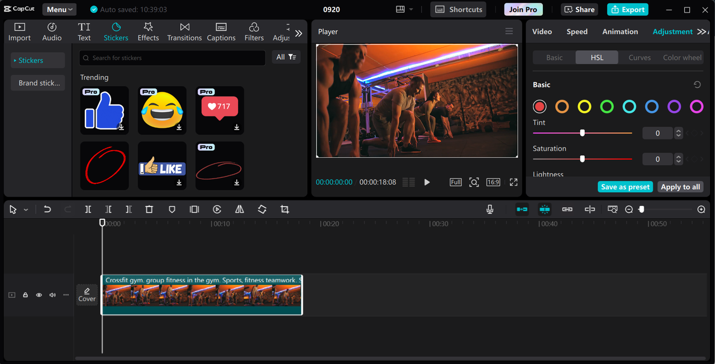Select the thin red oval sticker
Viewport: 715px width, 364px height.
pyautogui.click(x=220, y=166)
